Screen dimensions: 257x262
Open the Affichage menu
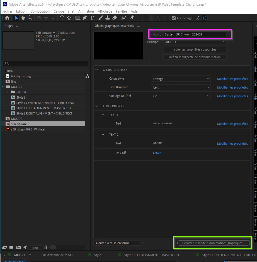point(105,11)
